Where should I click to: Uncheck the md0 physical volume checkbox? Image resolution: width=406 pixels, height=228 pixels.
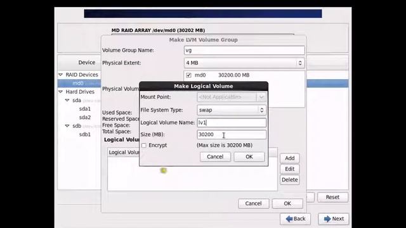[x=188, y=75]
